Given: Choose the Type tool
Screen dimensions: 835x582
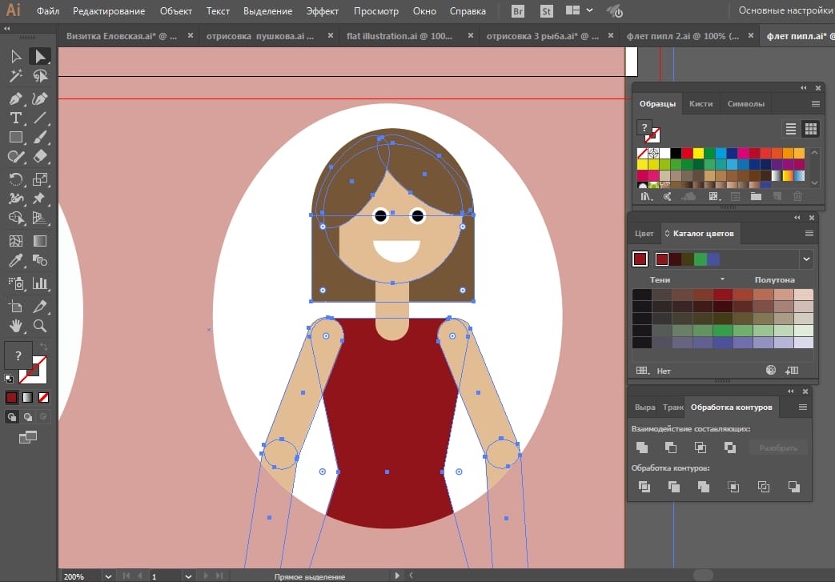Looking at the screenshot, I should 15,118.
